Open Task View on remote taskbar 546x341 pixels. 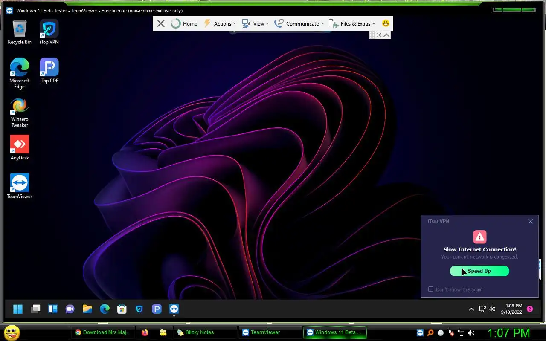coord(35,309)
